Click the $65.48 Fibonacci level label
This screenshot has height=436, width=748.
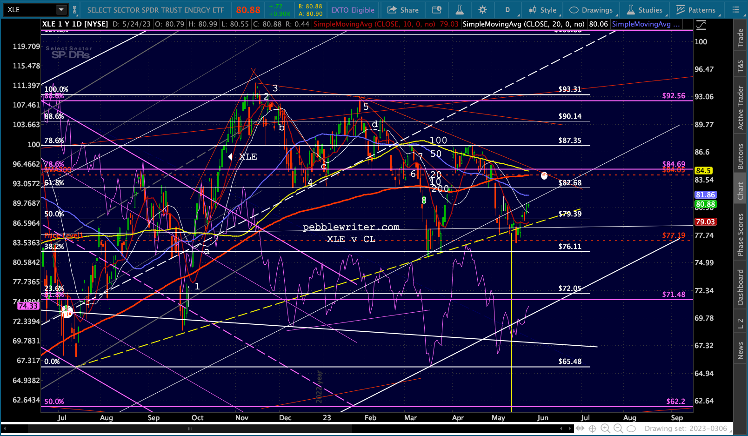[570, 362]
